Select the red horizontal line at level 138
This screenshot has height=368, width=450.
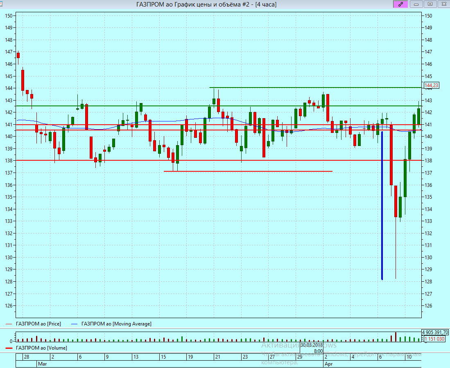219,160
